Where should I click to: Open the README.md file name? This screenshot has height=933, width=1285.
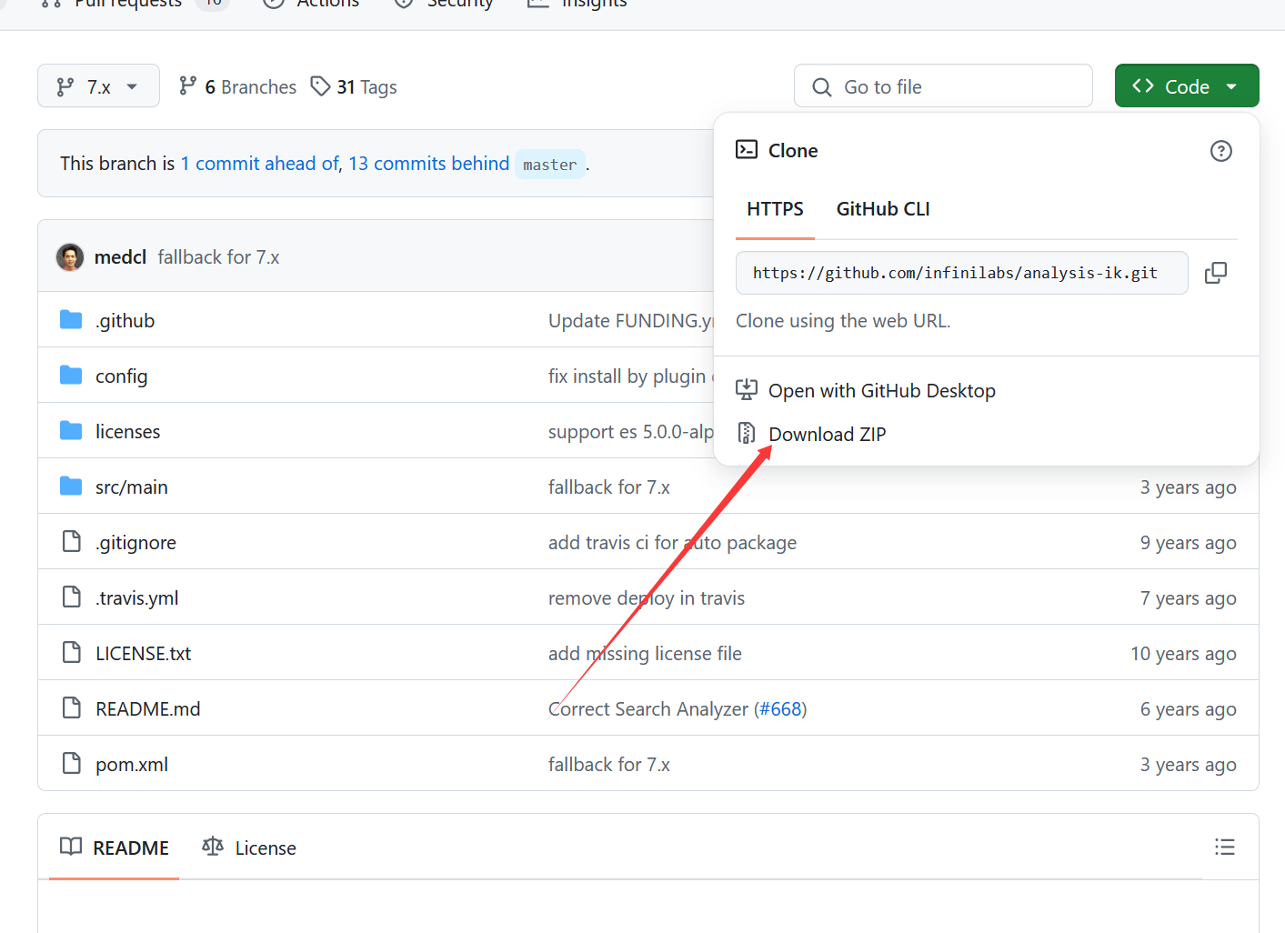pos(148,709)
